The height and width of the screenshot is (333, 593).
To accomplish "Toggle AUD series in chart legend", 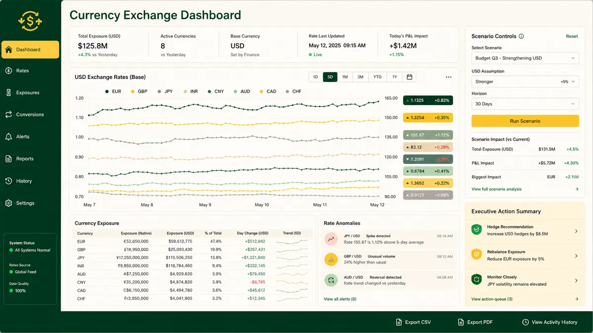I will [242, 91].
